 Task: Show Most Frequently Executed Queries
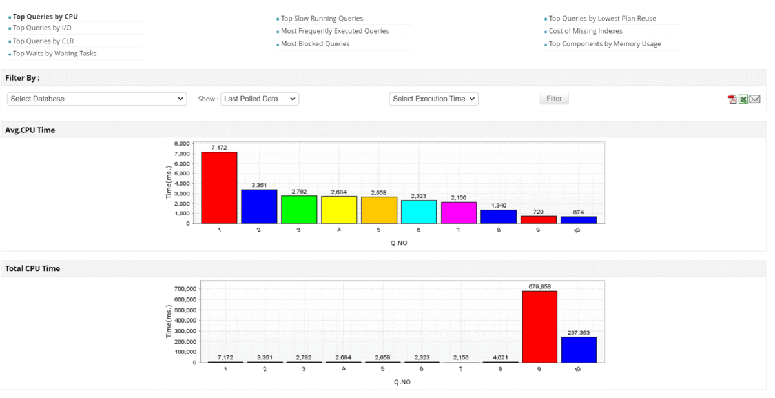click(x=335, y=31)
